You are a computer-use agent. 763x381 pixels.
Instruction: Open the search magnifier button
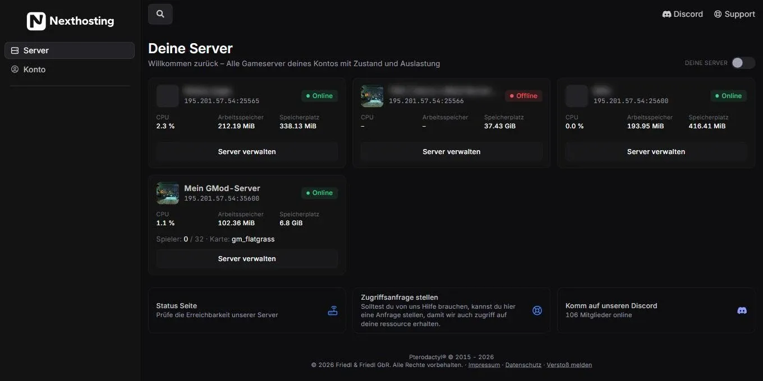click(x=160, y=14)
